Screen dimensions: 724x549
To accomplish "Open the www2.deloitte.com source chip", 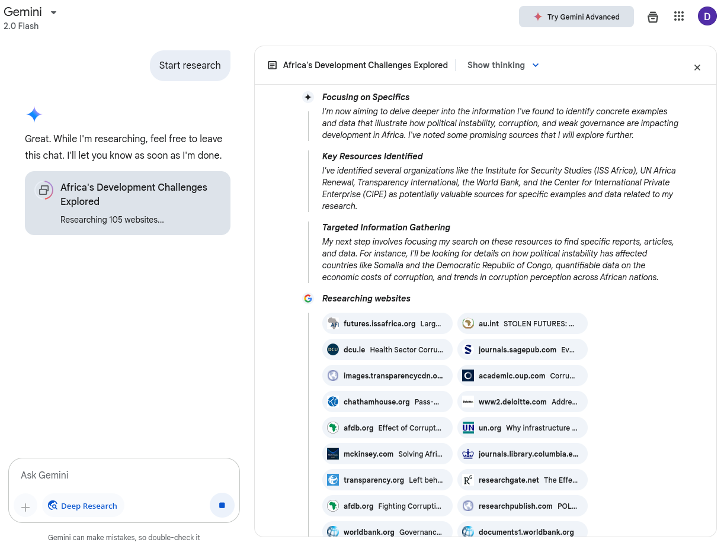I will pyautogui.click(x=523, y=402).
